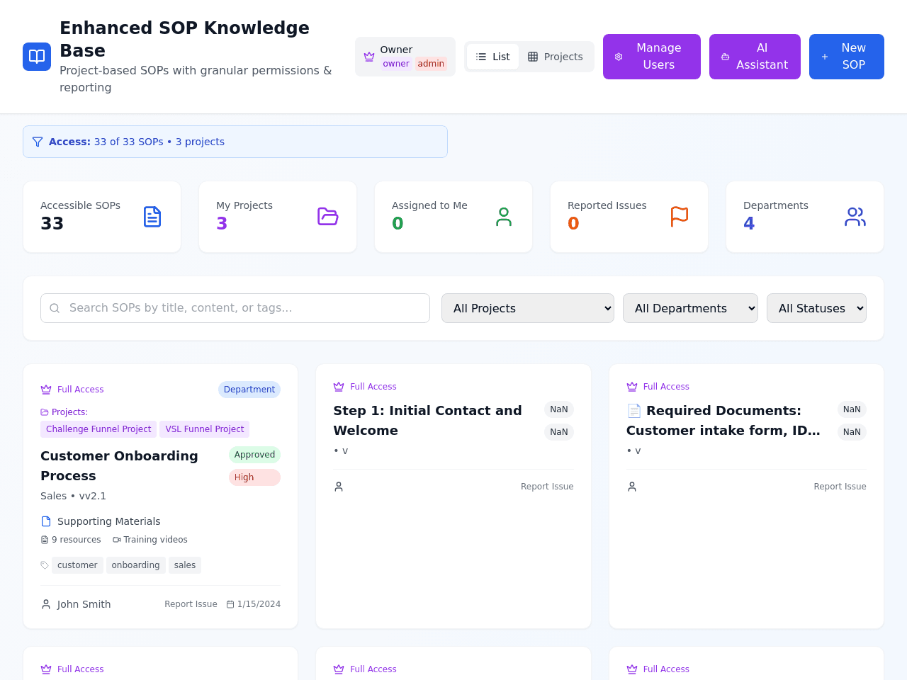
Task: Report Issue on the Step 1 Initial Contact card
Action: click(x=547, y=487)
